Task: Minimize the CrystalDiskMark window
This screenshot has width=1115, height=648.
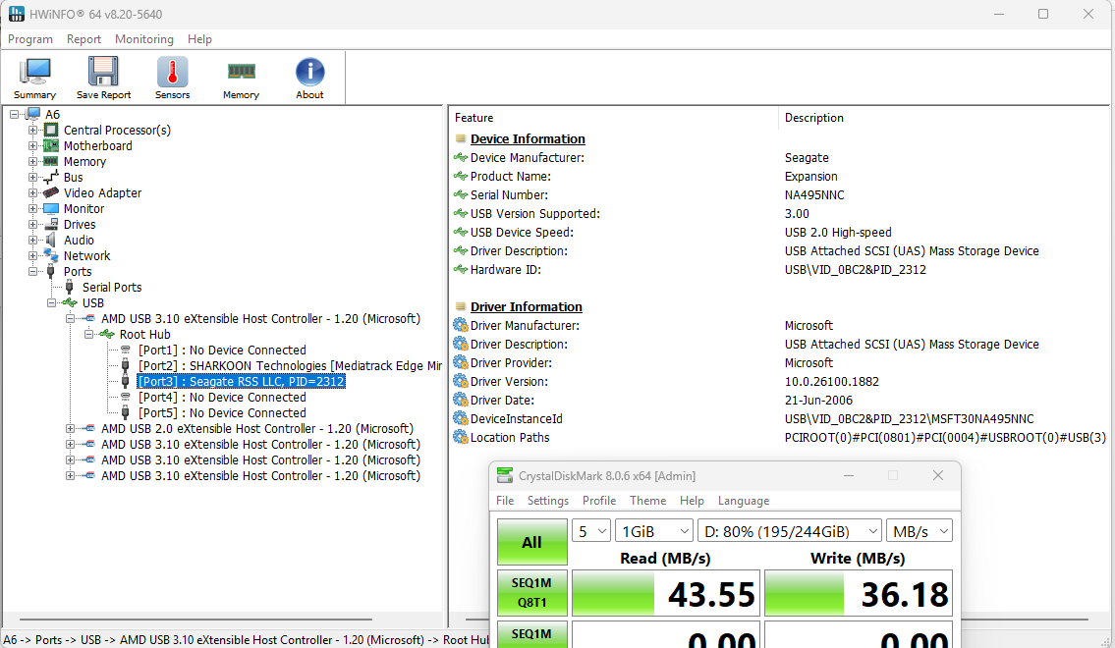Action: click(x=849, y=475)
